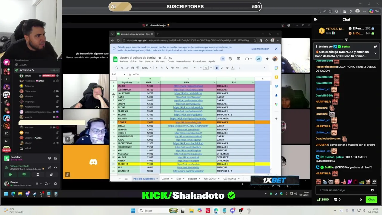382x215 pixels.
Task: Click the Windows Start button
Action: [x=133, y=211]
